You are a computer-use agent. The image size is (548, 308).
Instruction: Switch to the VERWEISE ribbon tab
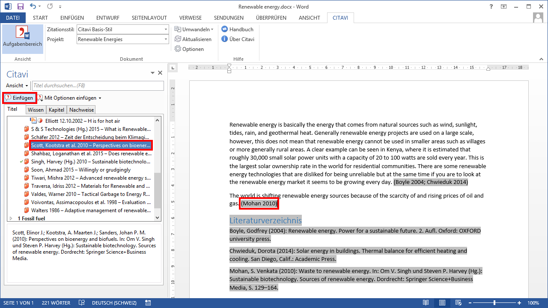point(191,18)
